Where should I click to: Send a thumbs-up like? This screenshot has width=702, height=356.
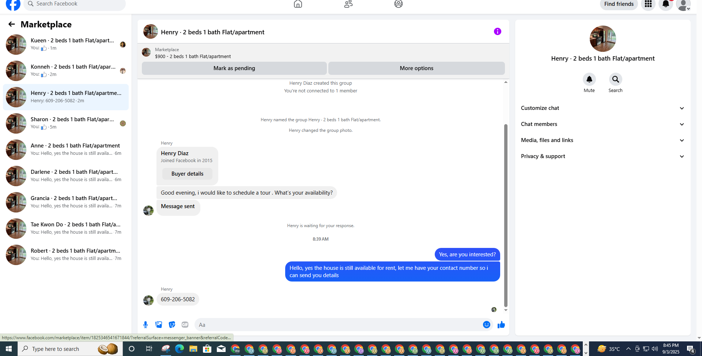coord(501,325)
